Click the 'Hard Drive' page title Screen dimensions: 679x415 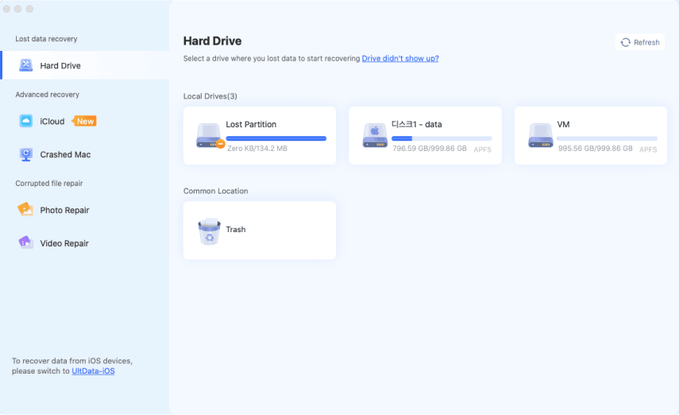[212, 41]
